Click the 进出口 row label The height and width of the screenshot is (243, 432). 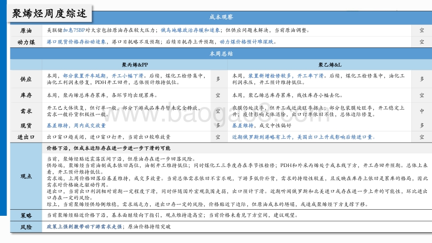click(x=26, y=137)
